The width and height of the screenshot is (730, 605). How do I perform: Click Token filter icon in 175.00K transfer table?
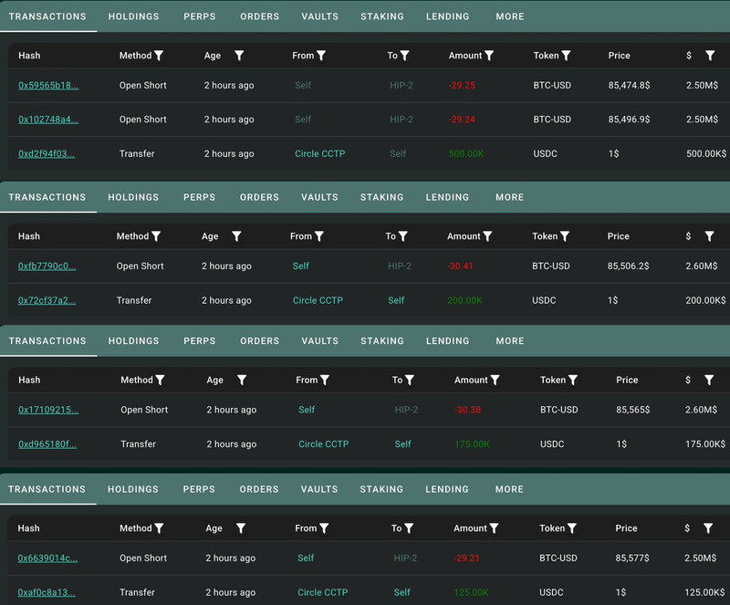tap(573, 380)
